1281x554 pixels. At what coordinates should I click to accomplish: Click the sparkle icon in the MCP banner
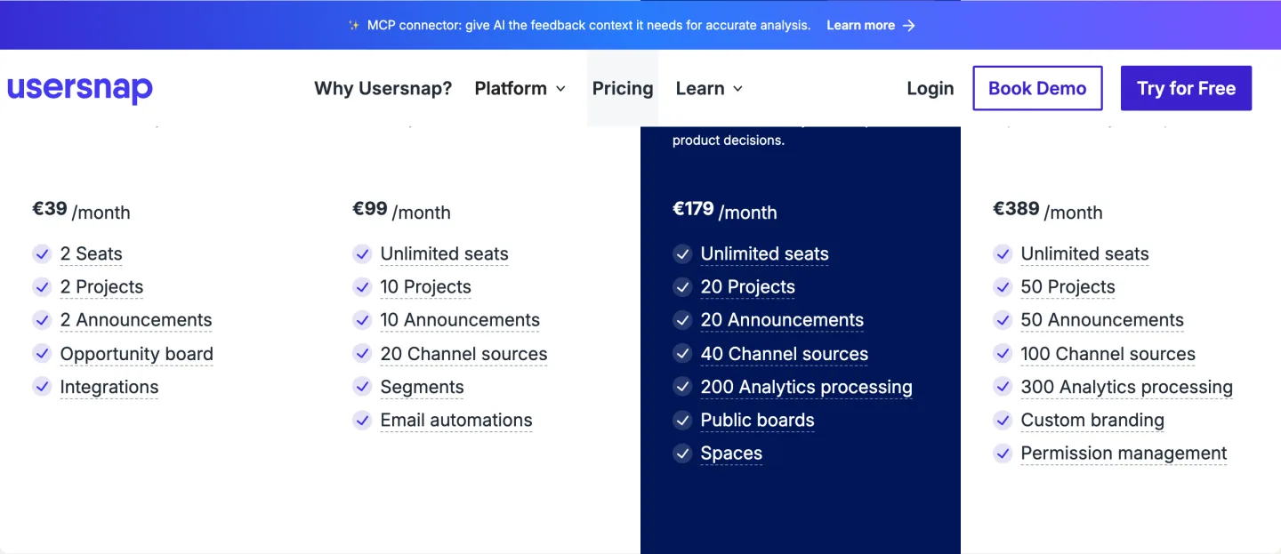pos(354,25)
